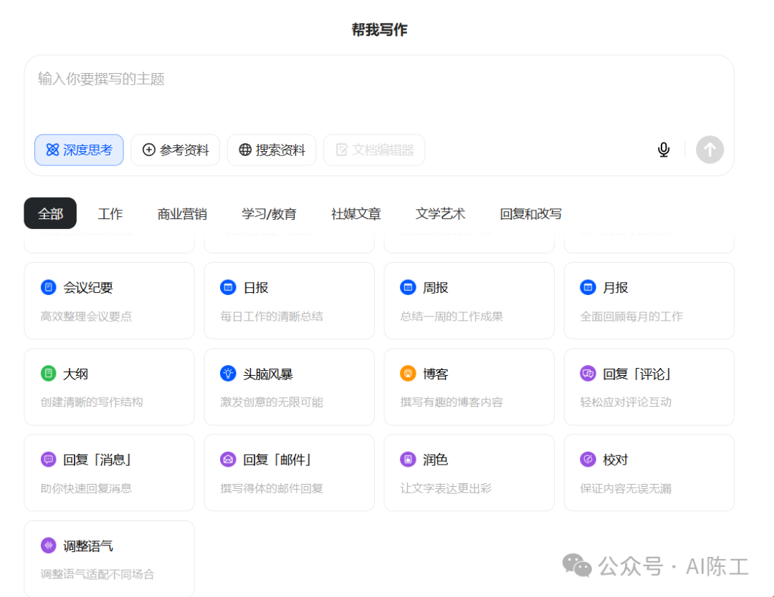Toggle the 搜索资料 web search option

272,150
